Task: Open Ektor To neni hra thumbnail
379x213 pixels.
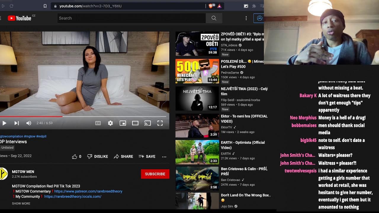Action: click(x=197, y=126)
